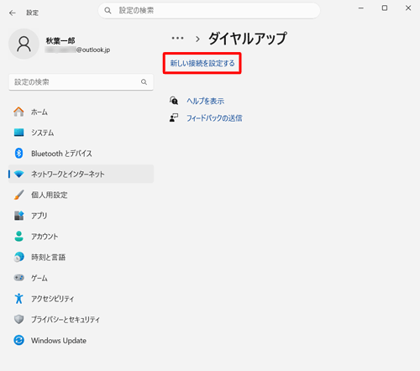Focus the top 設定の検索 search field

(209, 11)
